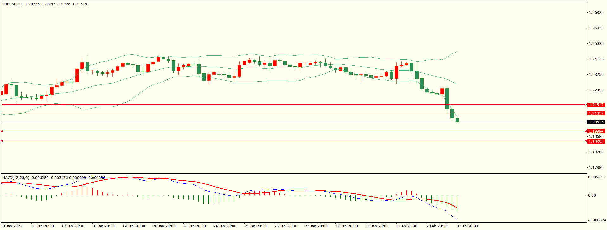The width and height of the screenshot is (607, 230).
Task: Click the -0.006829 MACD scale value
Action: (x=597, y=220)
